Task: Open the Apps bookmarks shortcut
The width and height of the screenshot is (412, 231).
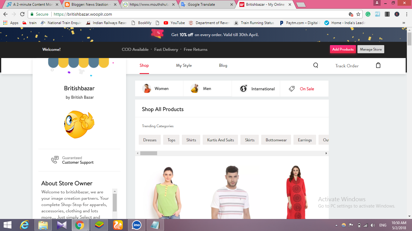Action: pyautogui.click(x=11, y=23)
